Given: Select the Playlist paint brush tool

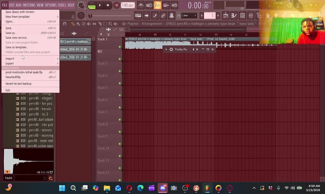Looking at the screenshot, I should [x=78, y=24].
